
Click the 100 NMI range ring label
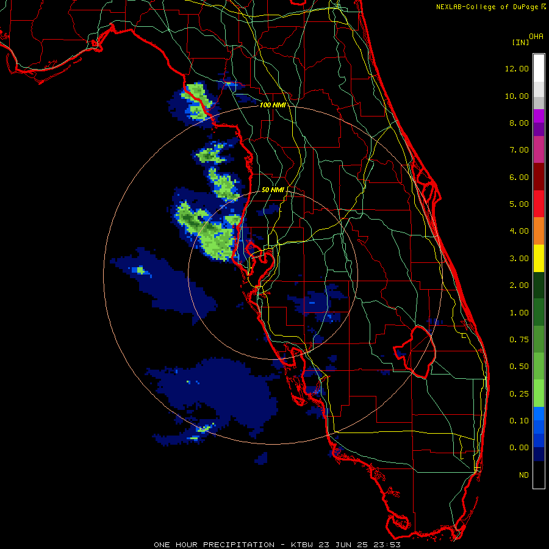click(272, 105)
